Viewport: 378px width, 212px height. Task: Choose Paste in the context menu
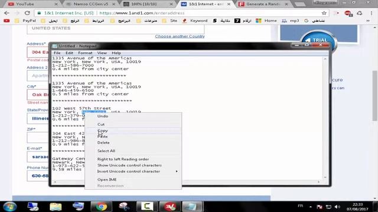133,137
